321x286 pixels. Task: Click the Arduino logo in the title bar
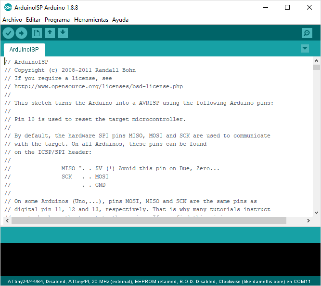(8, 8)
